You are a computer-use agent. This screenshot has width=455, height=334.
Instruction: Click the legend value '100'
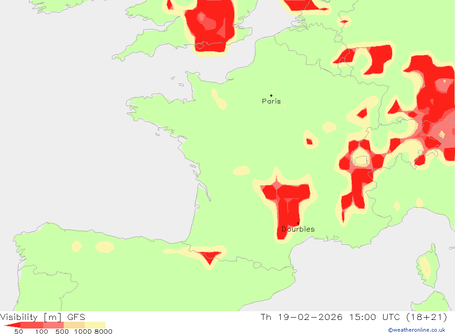coord(41,332)
